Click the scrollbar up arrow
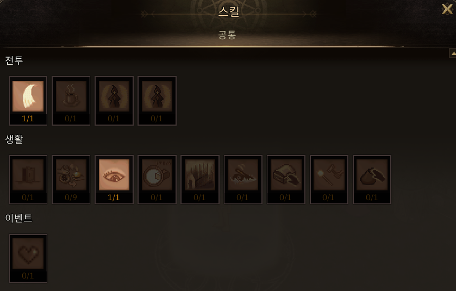Viewport: 456px width, 291px height. point(453,53)
